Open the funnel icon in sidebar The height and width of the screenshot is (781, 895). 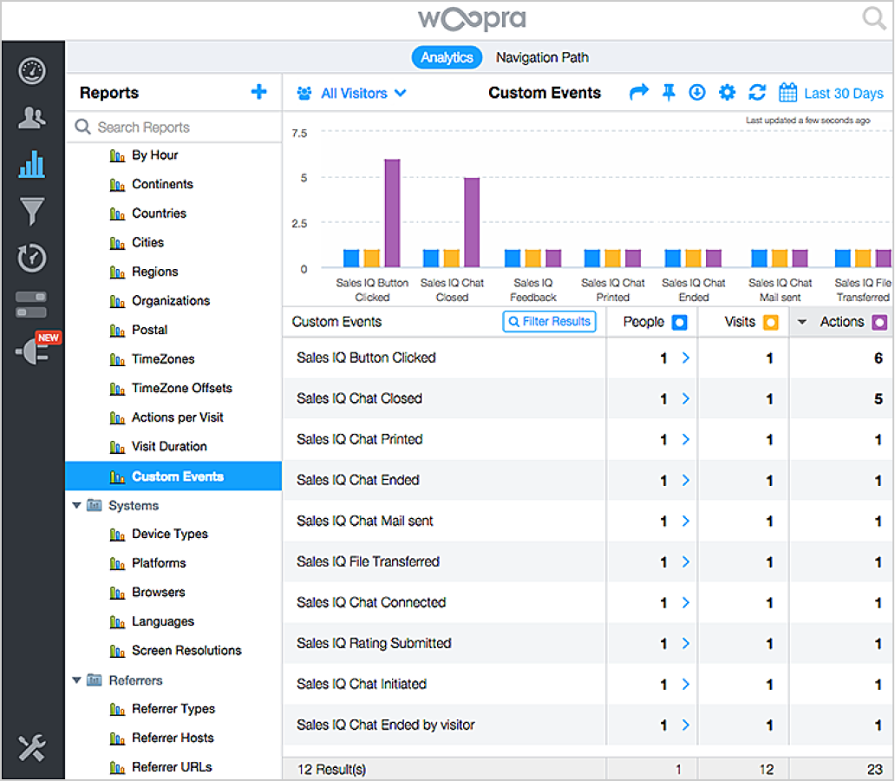[32, 211]
